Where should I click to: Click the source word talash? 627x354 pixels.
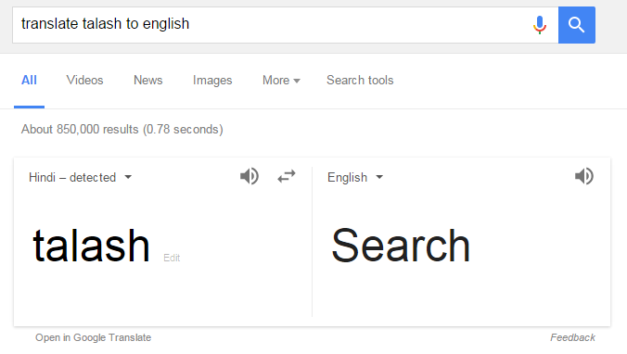click(91, 246)
